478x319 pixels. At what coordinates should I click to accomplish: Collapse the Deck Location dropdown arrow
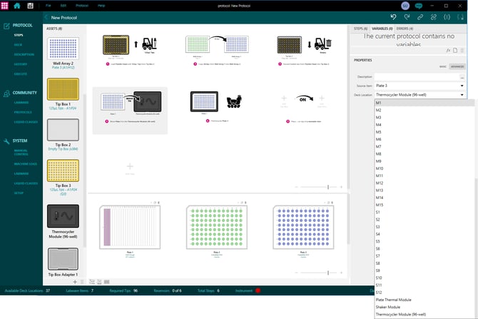point(462,95)
